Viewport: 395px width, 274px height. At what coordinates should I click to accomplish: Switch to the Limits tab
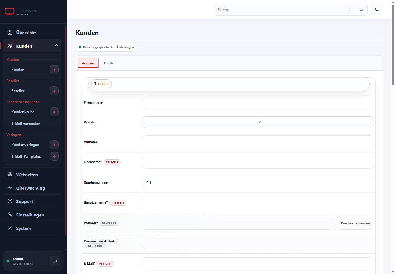click(109, 63)
